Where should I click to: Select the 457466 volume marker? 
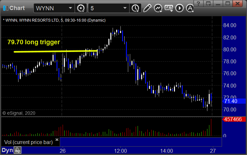coord(234,119)
